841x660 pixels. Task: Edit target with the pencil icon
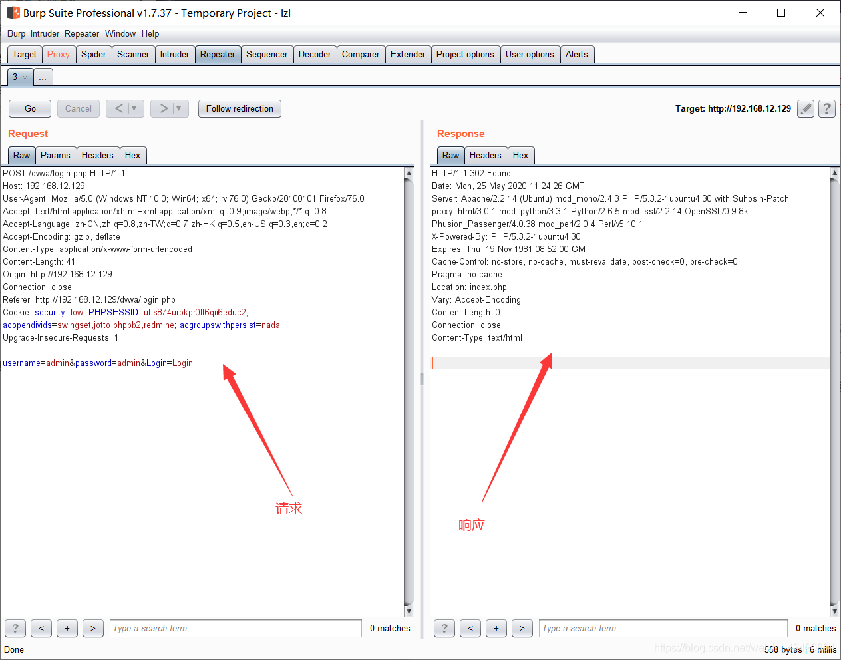806,108
